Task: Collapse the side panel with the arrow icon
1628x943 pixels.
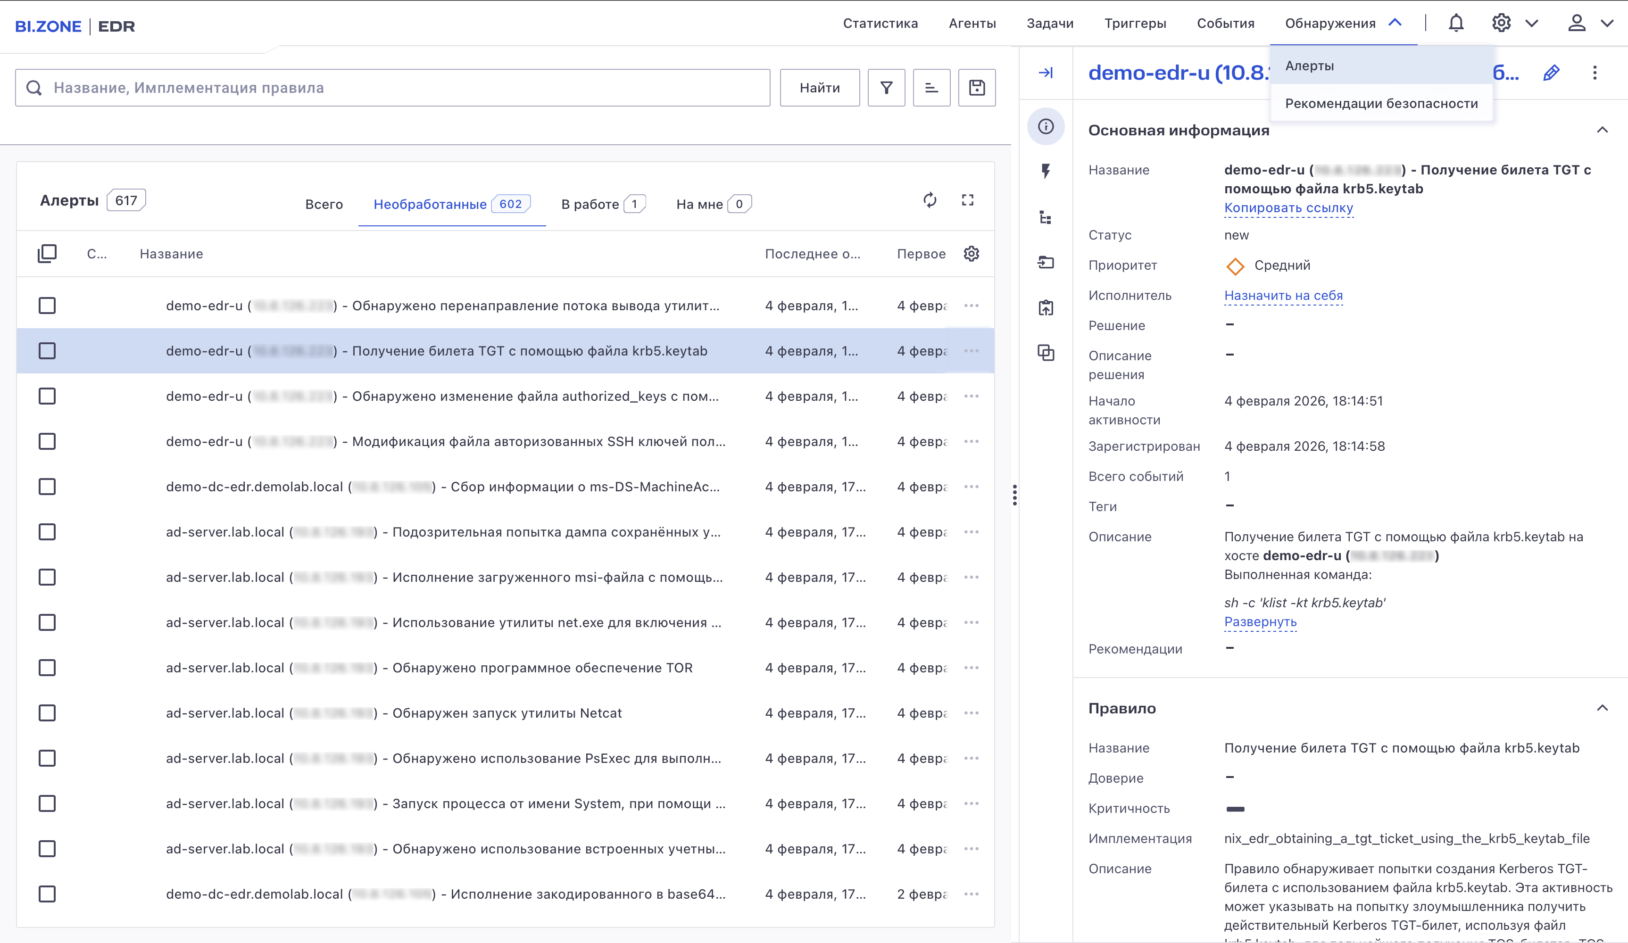Action: tap(1045, 73)
